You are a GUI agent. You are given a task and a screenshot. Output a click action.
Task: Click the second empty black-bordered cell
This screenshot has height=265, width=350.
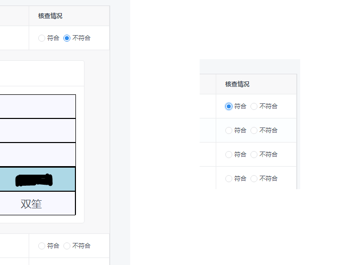[38, 130]
